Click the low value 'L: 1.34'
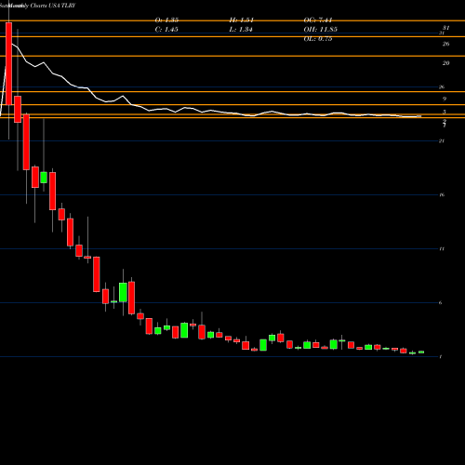This screenshot has width=465, height=465. click(241, 30)
